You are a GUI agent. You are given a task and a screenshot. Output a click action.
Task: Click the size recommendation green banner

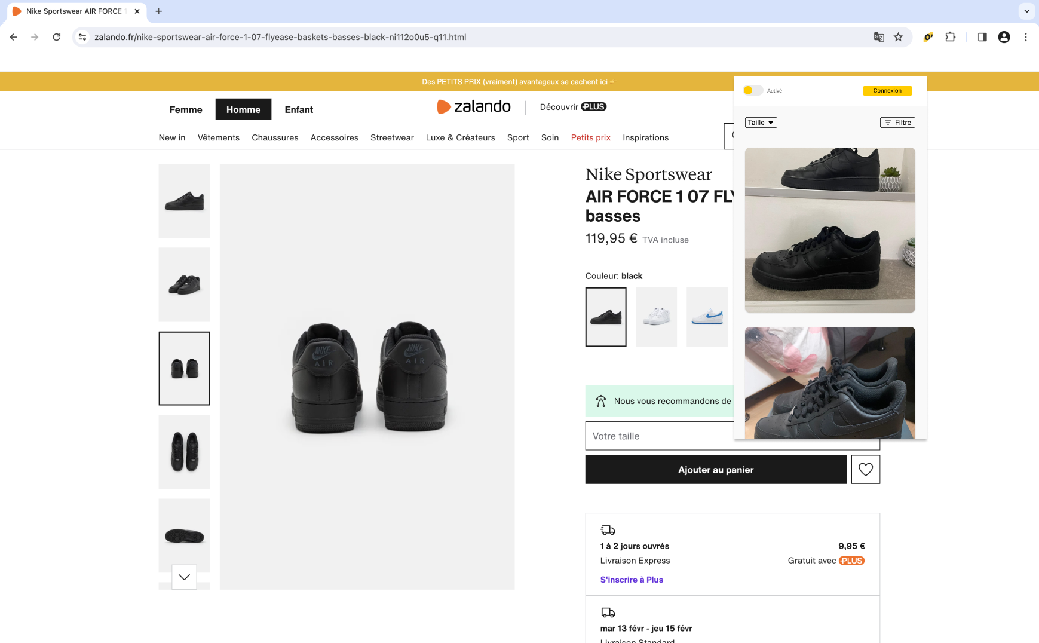[660, 401]
